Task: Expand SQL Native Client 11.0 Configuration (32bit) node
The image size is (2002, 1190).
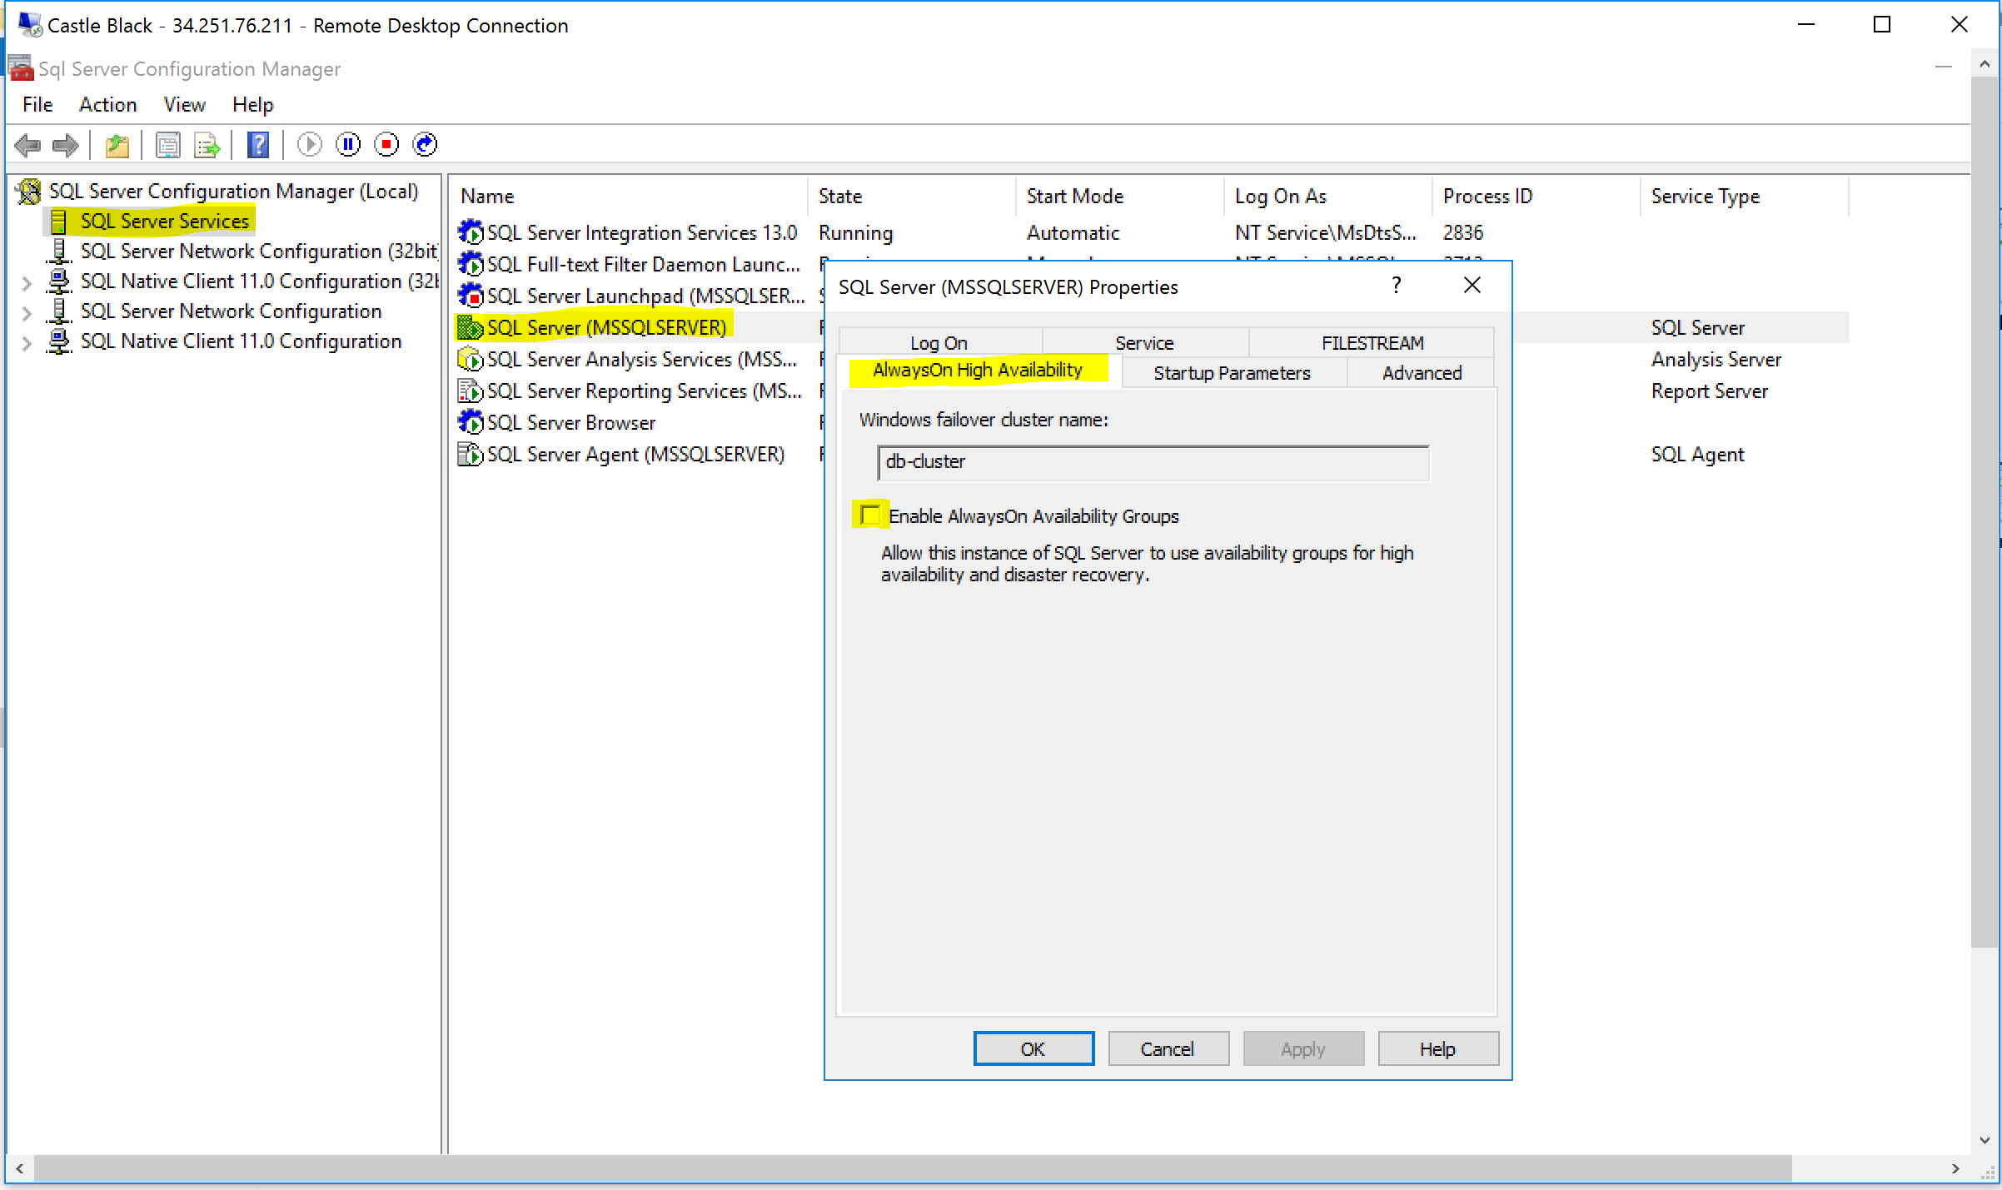Action: (27, 283)
